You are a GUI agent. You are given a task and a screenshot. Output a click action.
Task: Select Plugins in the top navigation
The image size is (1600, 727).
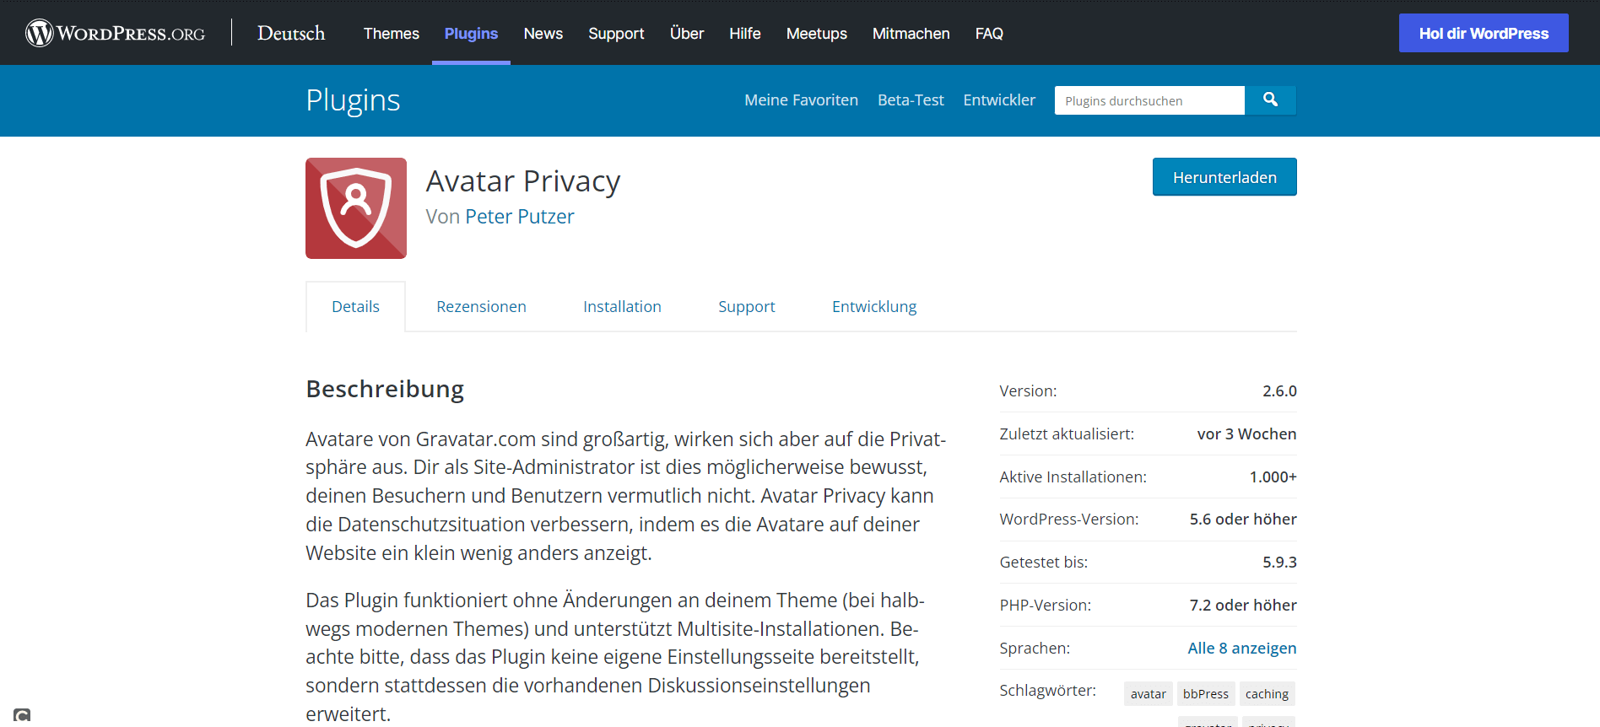(x=471, y=33)
